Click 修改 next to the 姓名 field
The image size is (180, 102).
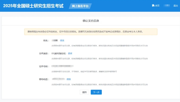pos(62,40)
